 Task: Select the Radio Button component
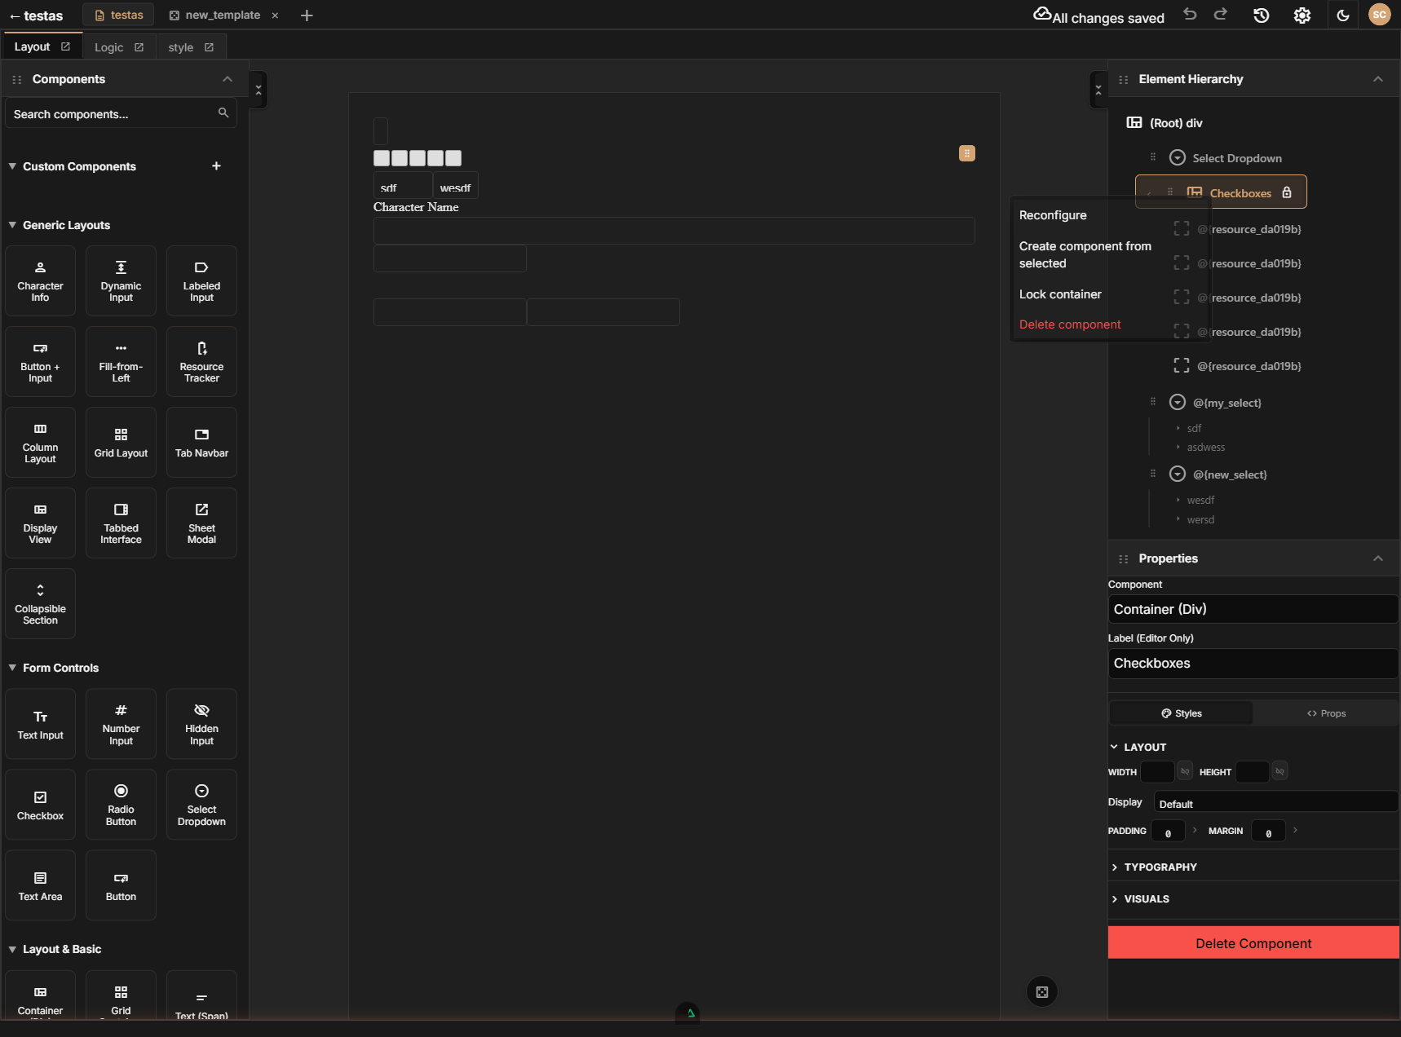coord(121,804)
